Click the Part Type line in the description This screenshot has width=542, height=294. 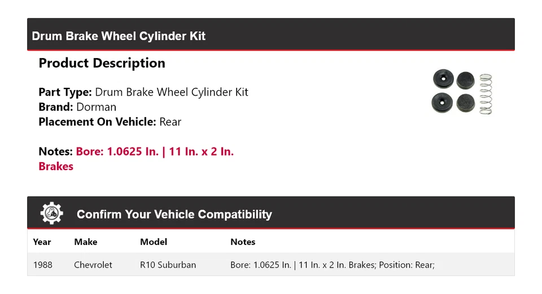tap(143, 92)
